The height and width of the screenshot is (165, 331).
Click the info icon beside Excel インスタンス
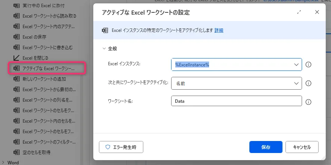click(x=308, y=64)
